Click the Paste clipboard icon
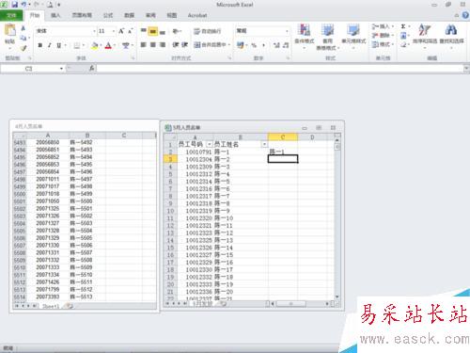Viewport: 470px width, 353px height. [9, 30]
